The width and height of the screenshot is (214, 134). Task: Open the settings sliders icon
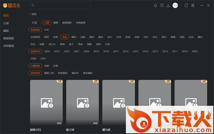(193, 5)
